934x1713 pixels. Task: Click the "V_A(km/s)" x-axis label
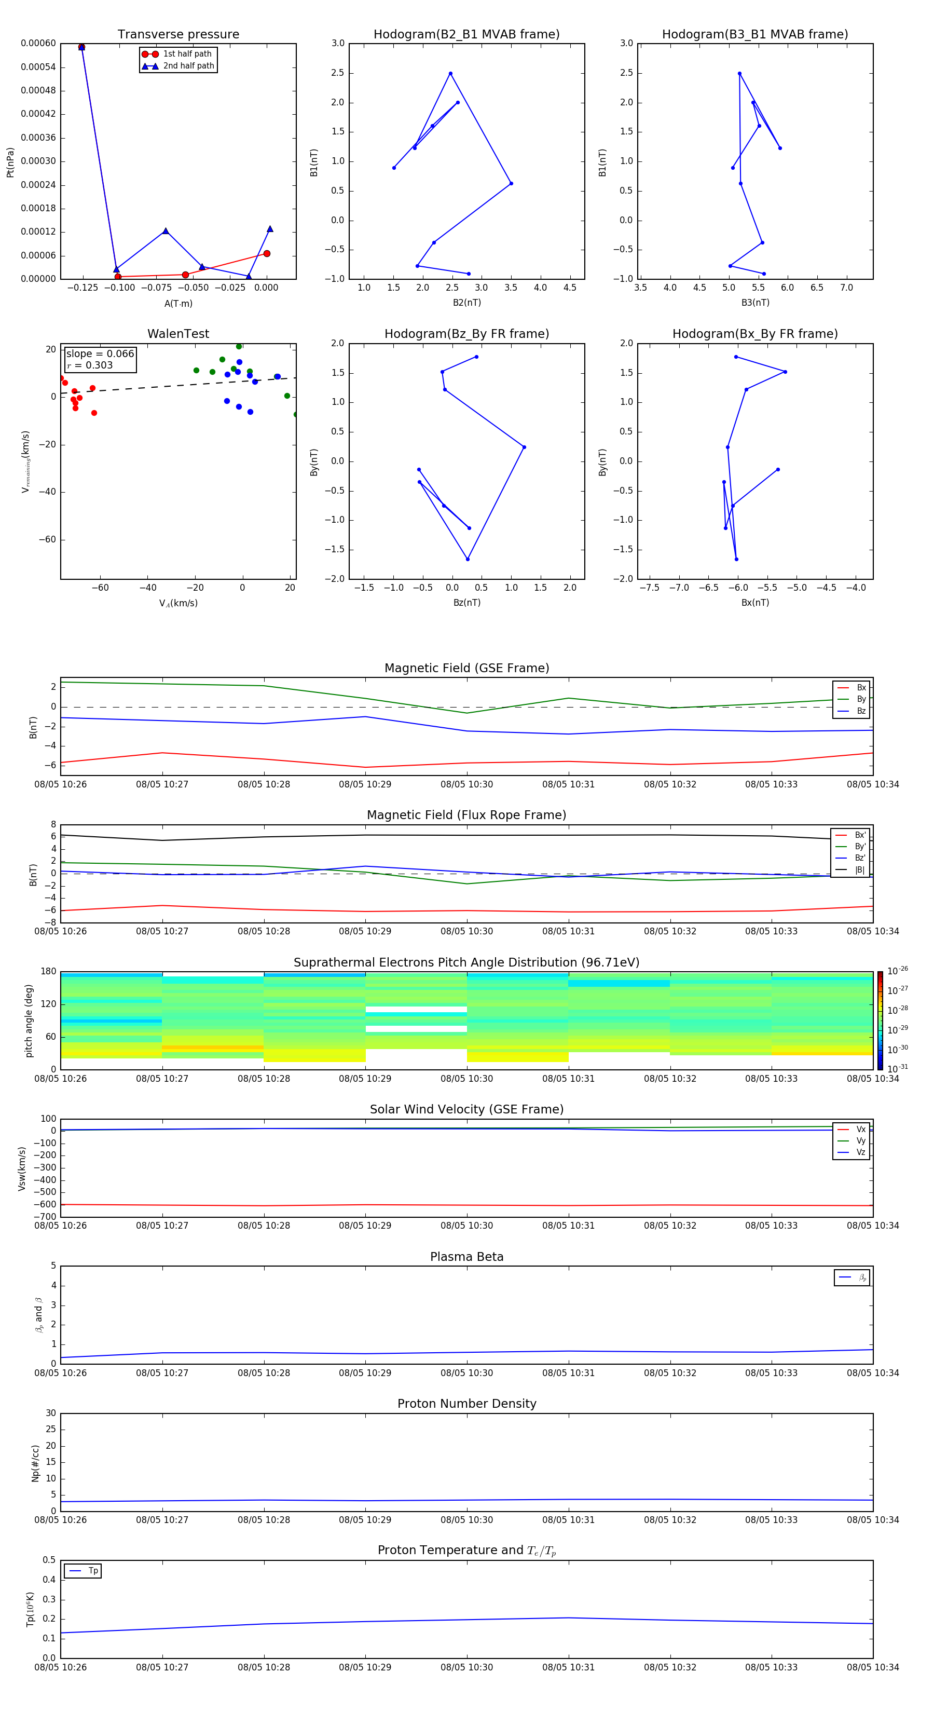click(x=178, y=603)
